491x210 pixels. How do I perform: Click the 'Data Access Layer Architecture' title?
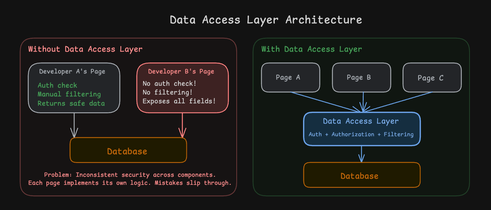(x=266, y=20)
